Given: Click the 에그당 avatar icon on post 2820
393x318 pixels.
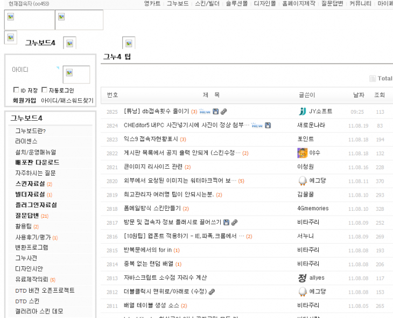Looking at the screenshot, I should (x=303, y=181).
